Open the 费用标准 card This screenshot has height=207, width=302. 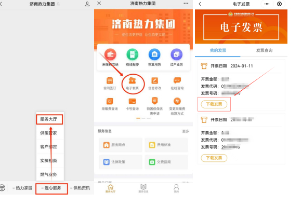tap(166, 145)
